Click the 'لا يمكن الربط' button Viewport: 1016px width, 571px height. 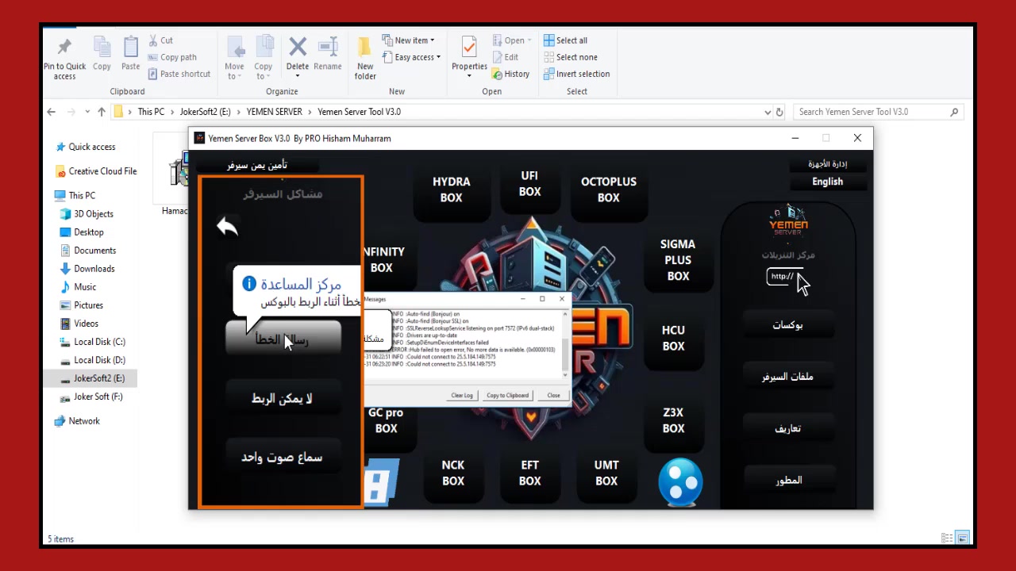(283, 398)
